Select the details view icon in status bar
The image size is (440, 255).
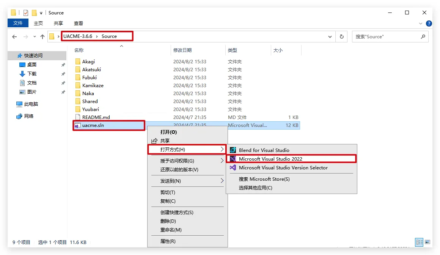[419, 242]
